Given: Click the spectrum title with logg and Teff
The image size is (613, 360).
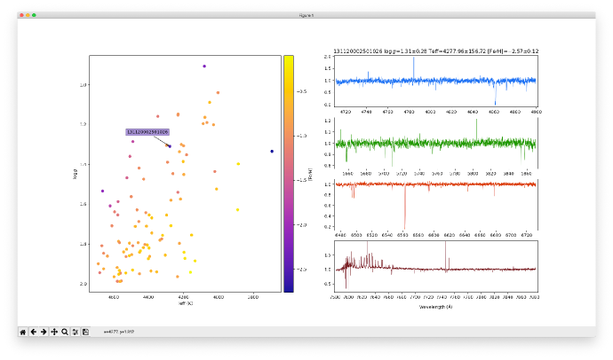Looking at the screenshot, I should coord(435,51).
